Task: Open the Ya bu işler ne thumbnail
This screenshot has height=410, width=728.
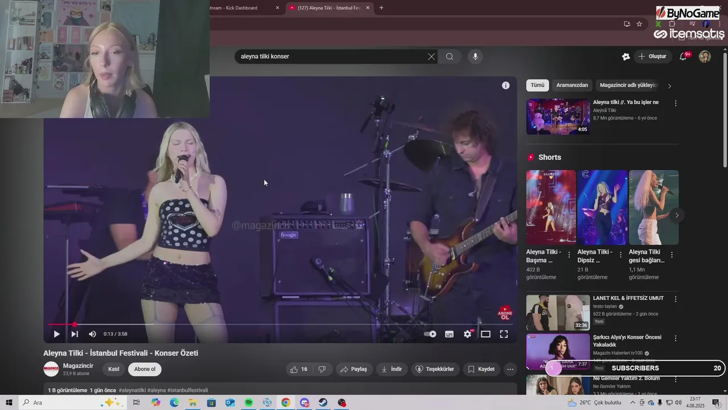Action: [x=558, y=117]
